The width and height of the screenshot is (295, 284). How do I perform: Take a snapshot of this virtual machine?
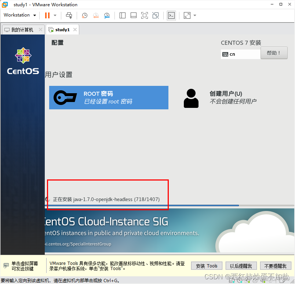(84, 15)
